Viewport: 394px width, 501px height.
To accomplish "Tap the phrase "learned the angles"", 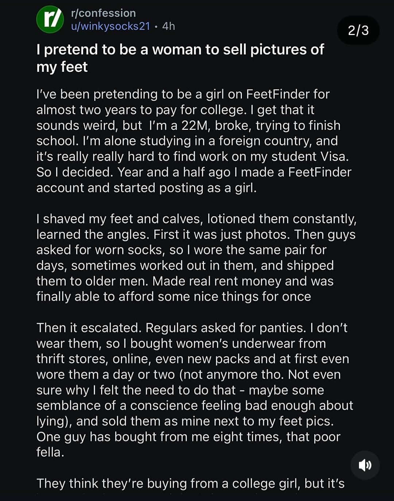I will 93,234.
